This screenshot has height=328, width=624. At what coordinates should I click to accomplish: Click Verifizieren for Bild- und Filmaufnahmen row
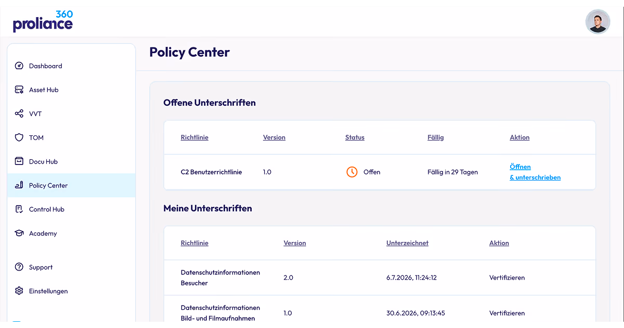(507, 313)
